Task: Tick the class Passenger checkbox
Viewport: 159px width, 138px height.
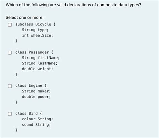Action: 10,53
